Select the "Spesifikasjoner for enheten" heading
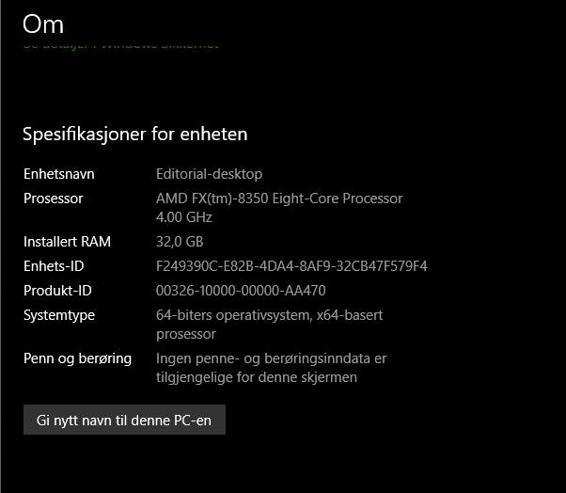Image resolution: width=566 pixels, height=493 pixels. pos(135,135)
